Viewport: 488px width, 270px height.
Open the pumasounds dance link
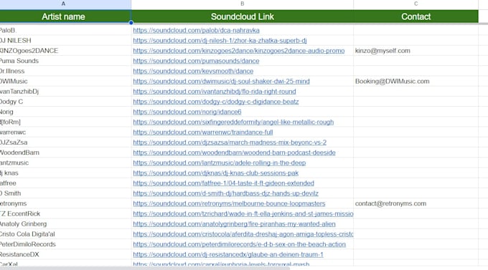coord(196,61)
